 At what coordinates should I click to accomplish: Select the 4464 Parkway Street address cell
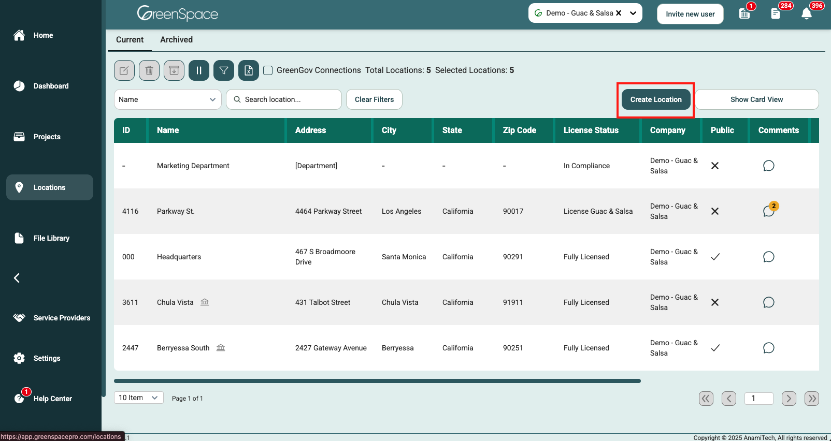328,211
